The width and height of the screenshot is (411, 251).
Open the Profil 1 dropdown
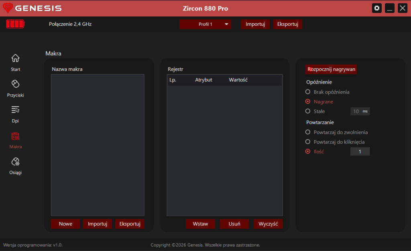pos(205,24)
